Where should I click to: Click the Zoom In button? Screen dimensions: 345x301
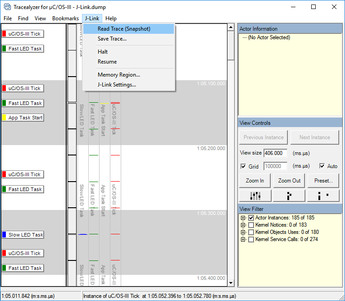click(x=255, y=181)
